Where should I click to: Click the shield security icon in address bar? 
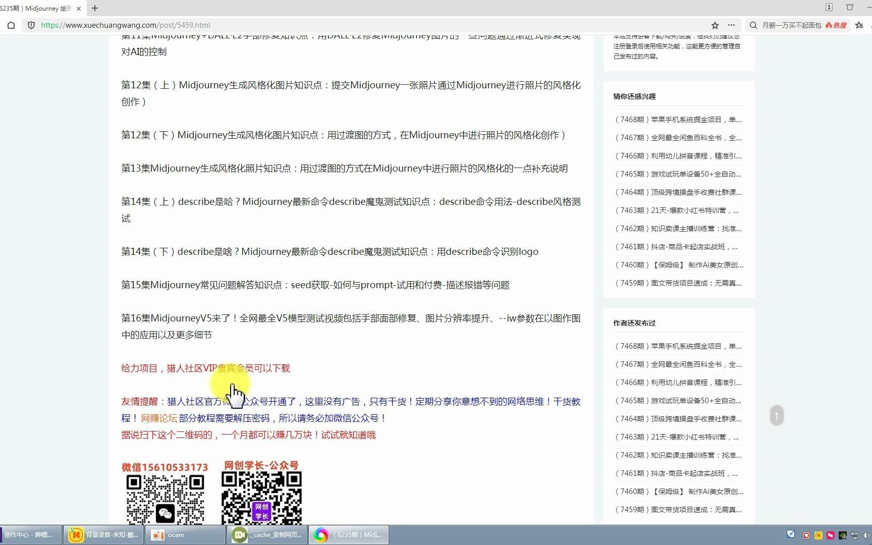pos(31,25)
